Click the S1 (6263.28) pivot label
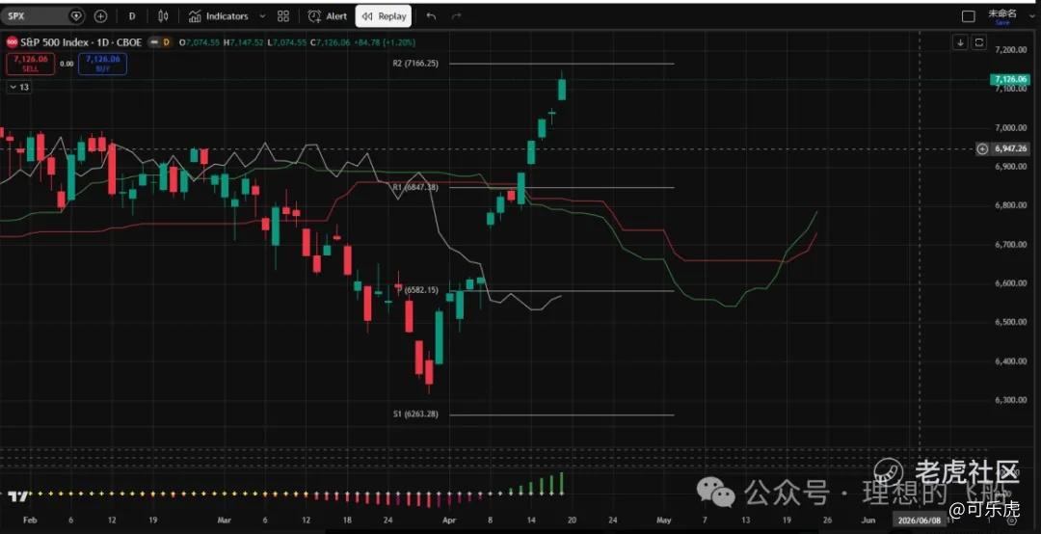The width and height of the screenshot is (1041, 534). click(415, 414)
